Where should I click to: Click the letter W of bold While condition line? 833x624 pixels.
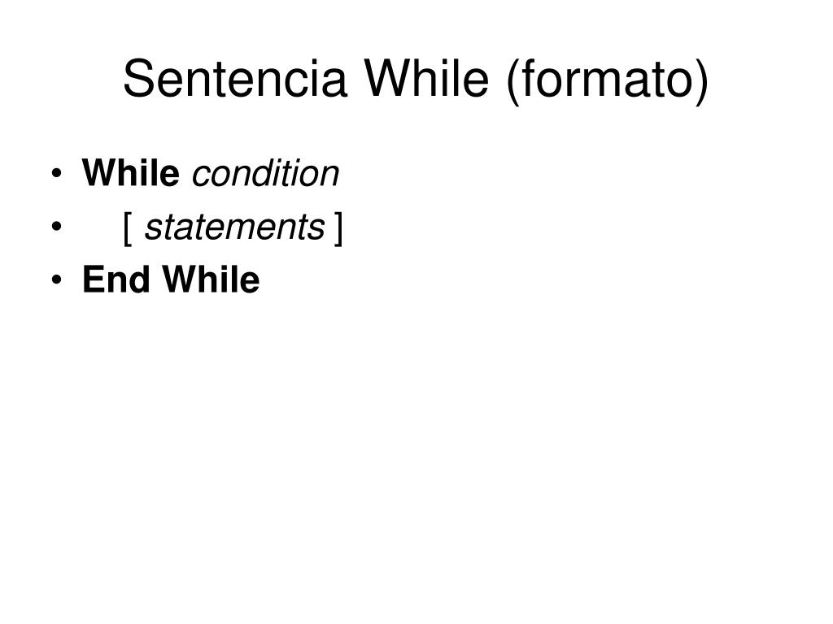(x=100, y=173)
